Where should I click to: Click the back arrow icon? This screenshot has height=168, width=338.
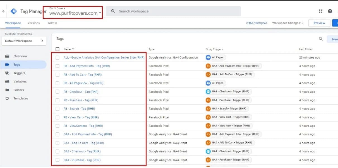pyautogui.click(x=3, y=11)
